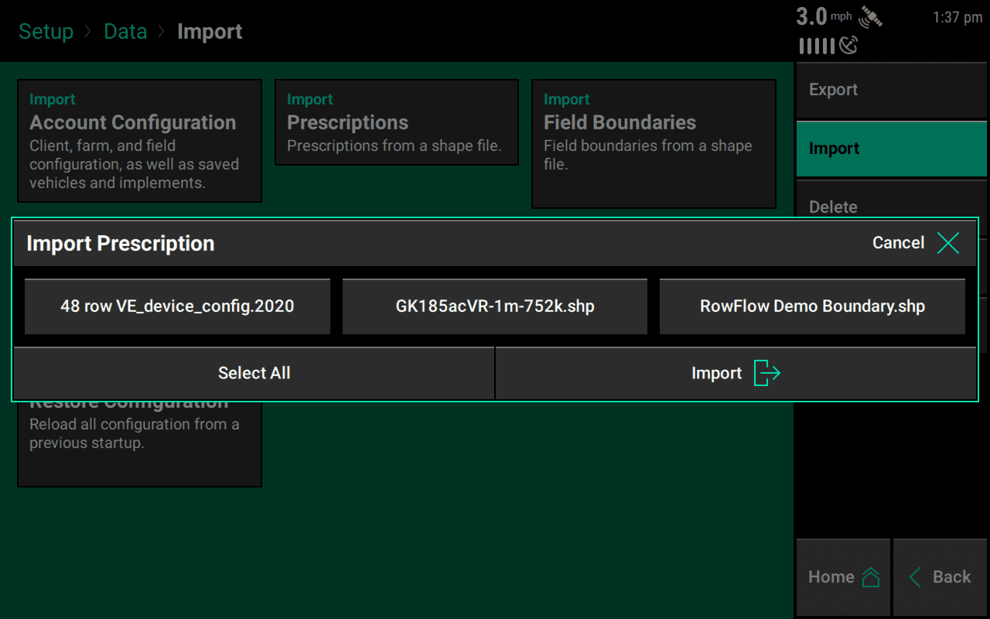Select the 48 row VE_device_config.2020 file

click(x=177, y=306)
